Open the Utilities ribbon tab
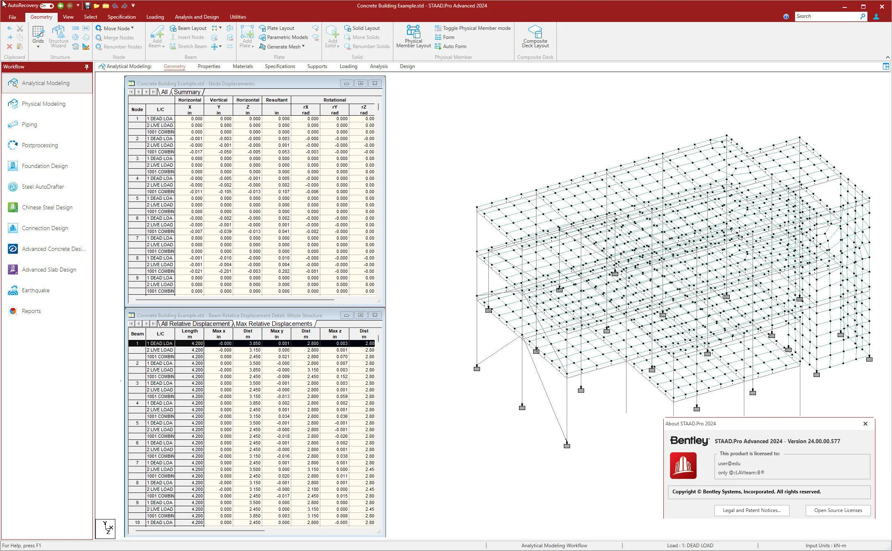This screenshot has height=551, width=892. (238, 17)
